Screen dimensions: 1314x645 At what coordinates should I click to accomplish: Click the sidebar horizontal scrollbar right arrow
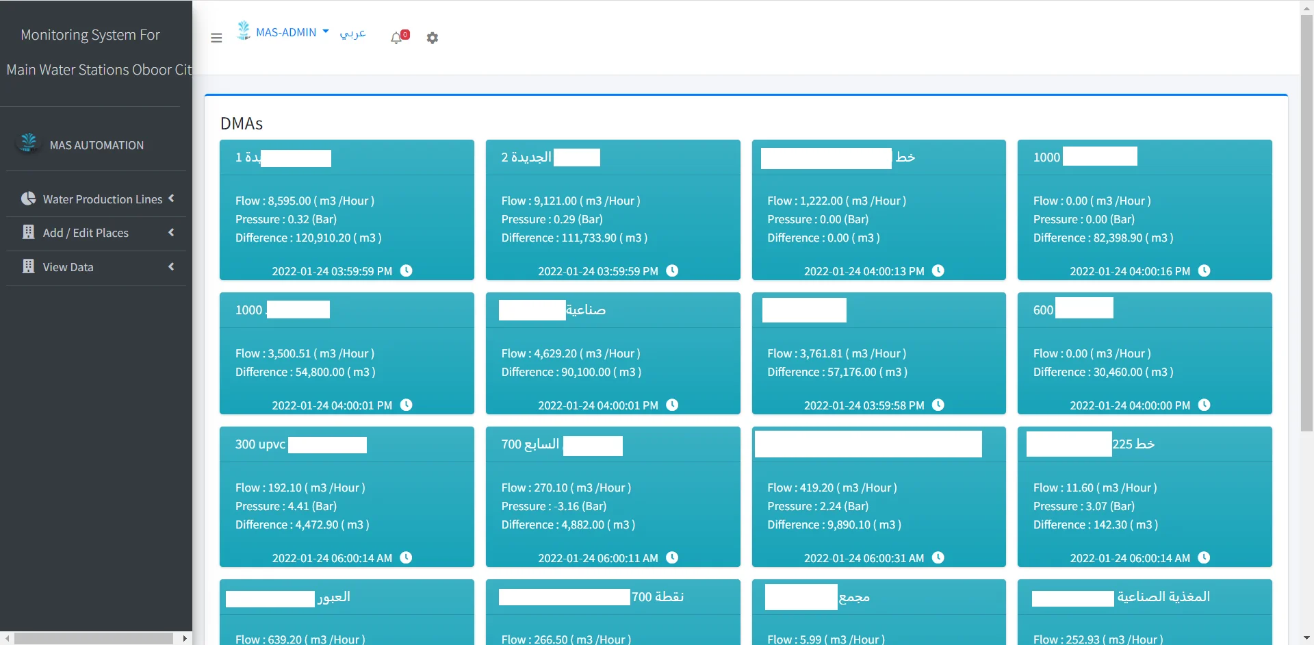point(185,638)
